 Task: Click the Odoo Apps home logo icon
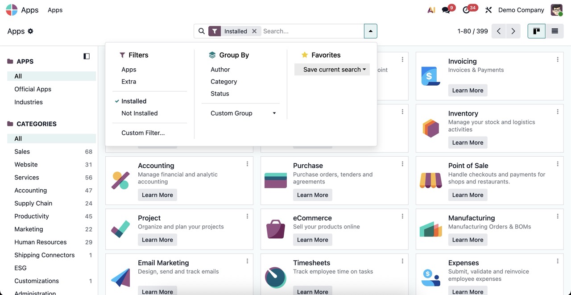coord(12,10)
